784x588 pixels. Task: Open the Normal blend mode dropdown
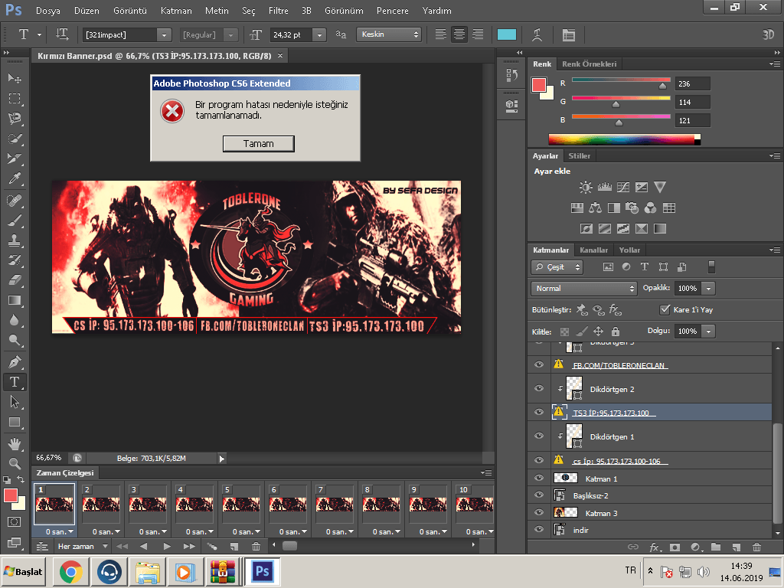tap(584, 289)
